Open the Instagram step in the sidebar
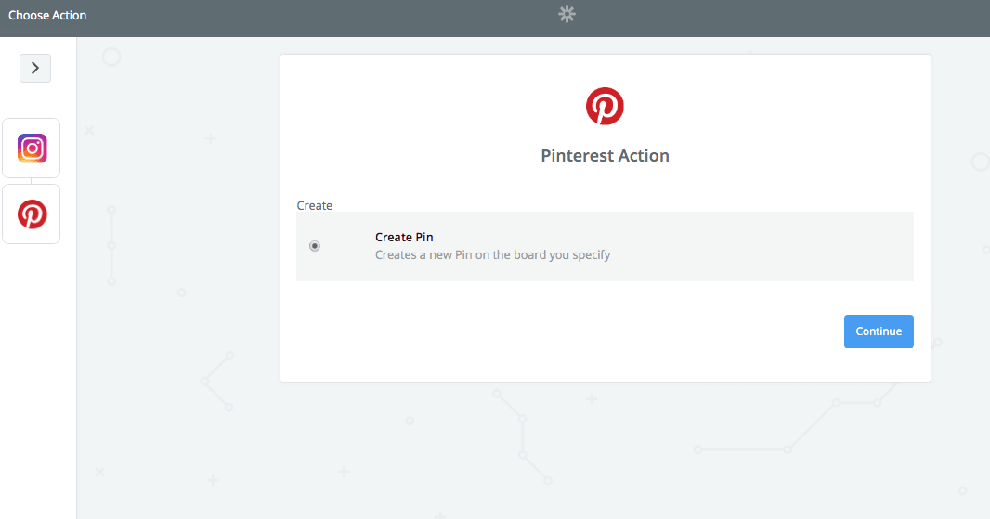The image size is (990, 519). (x=32, y=149)
